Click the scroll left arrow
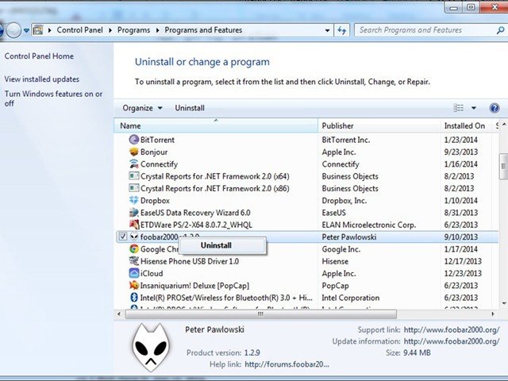The width and height of the screenshot is (508, 381). click(119, 314)
